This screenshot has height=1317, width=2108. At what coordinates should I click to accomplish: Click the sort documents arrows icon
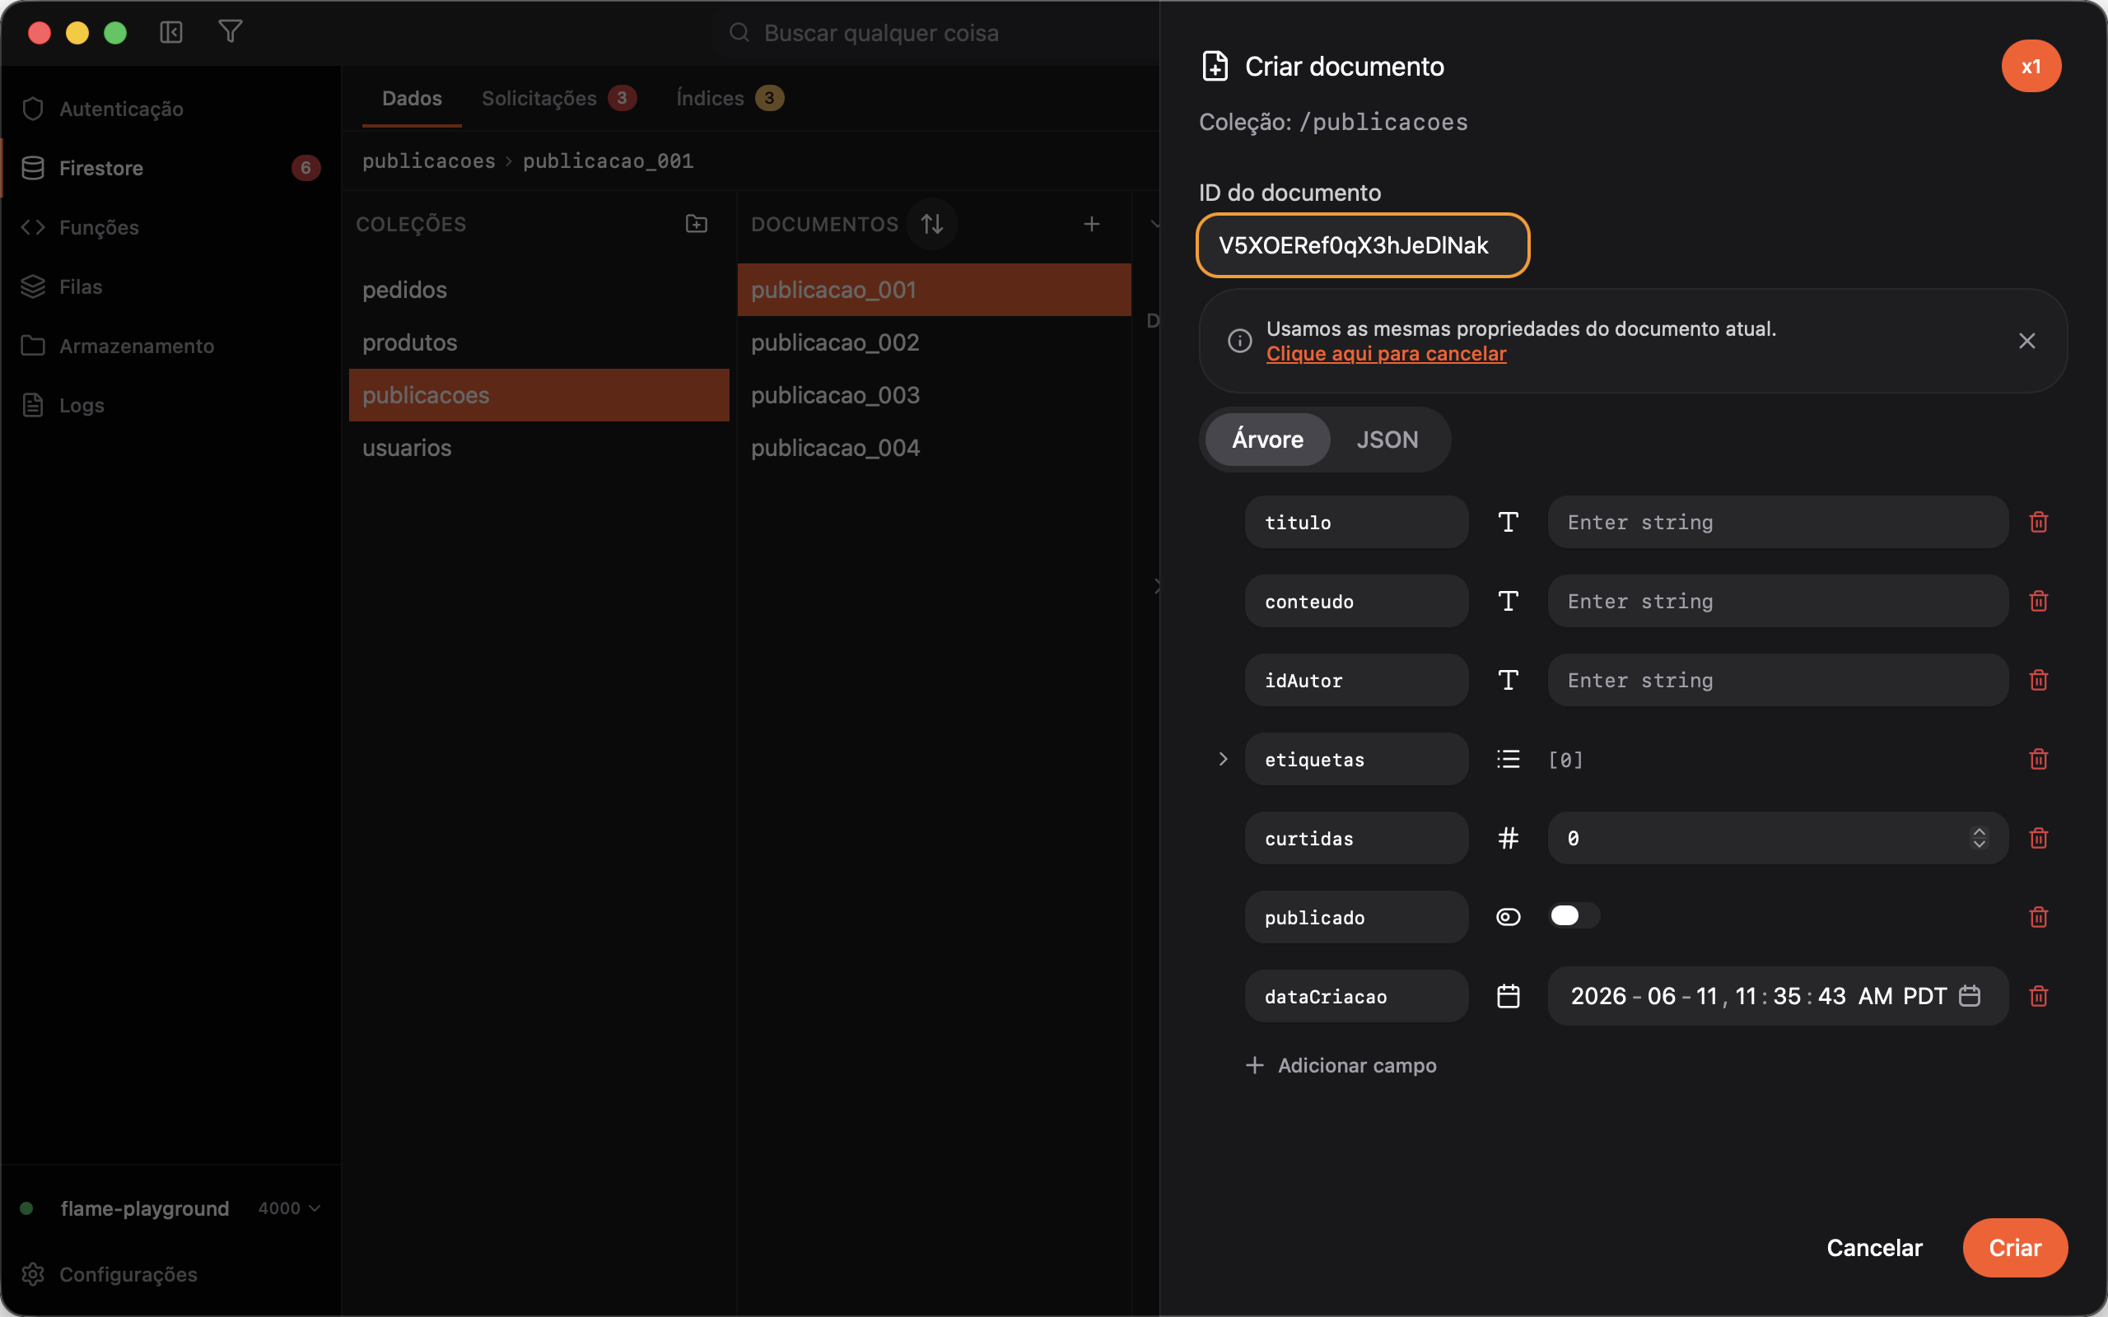(932, 224)
